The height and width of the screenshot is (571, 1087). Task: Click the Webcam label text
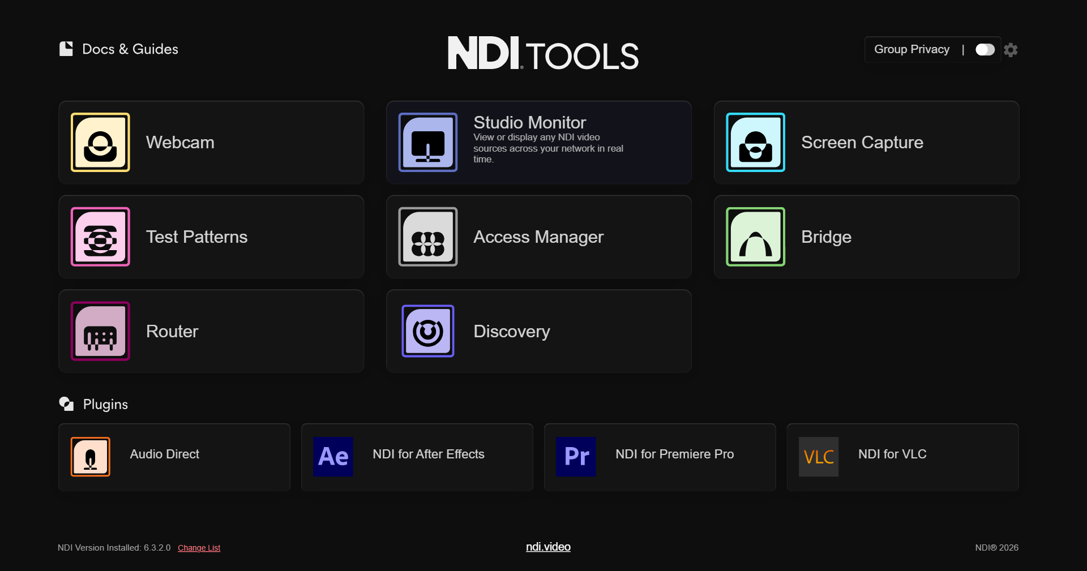click(x=180, y=142)
